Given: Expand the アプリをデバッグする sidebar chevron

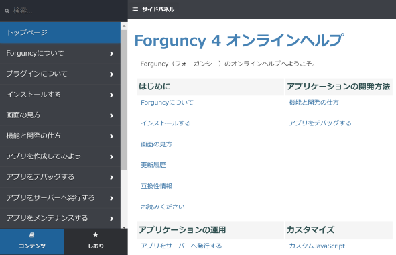Looking at the screenshot, I should pyautogui.click(x=111, y=178).
